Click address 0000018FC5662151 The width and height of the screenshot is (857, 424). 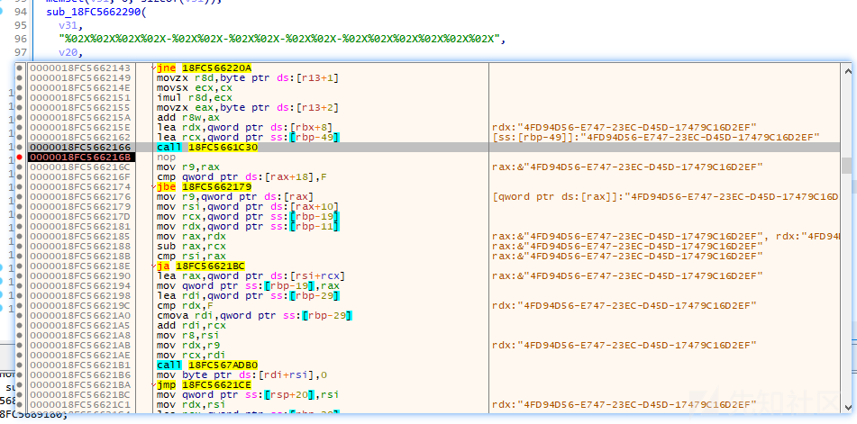coord(80,98)
